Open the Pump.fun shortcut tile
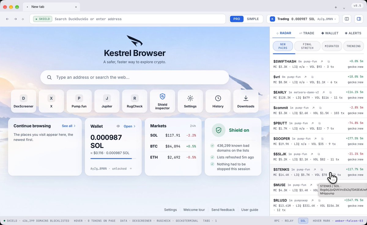This screenshot has width=367, height=225. pos(79,101)
